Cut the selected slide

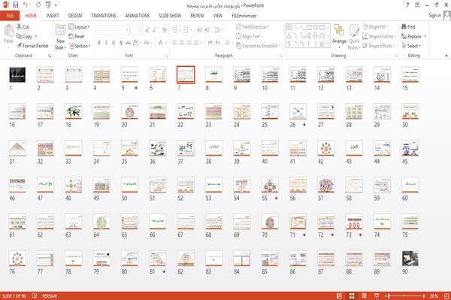(23, 27)
